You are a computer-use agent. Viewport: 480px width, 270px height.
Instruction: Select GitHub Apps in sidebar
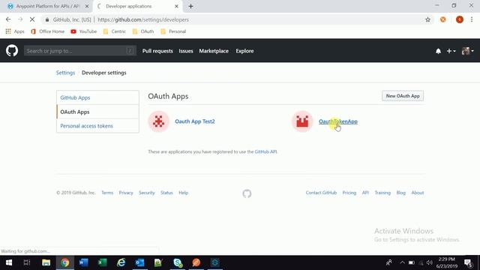click(x=97, y=97)
